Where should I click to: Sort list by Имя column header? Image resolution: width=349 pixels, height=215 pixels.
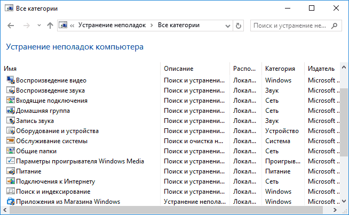click(x=10, y=69)
